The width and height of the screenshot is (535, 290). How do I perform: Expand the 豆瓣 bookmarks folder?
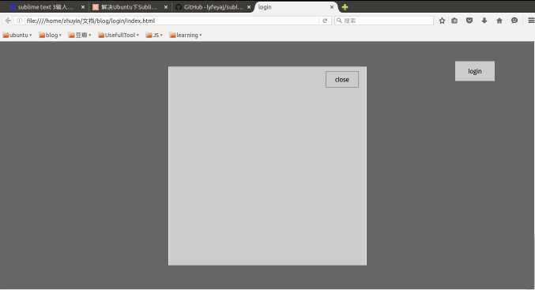(x=80, y=35)
